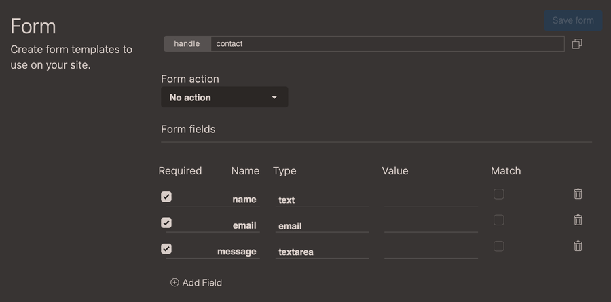The width and height of the screenshot is (611, 302).
Task: Change the type of the name field
Action: coord(321,200)
